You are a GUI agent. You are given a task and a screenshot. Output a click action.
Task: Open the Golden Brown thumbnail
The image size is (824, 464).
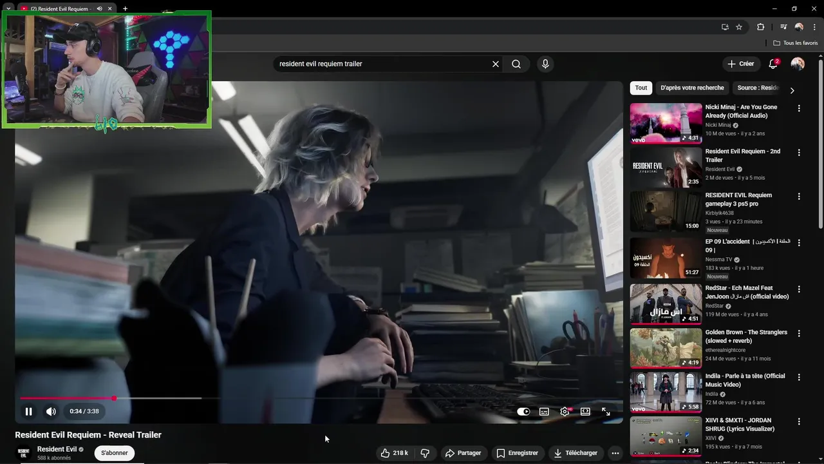[x=666, y=348]
